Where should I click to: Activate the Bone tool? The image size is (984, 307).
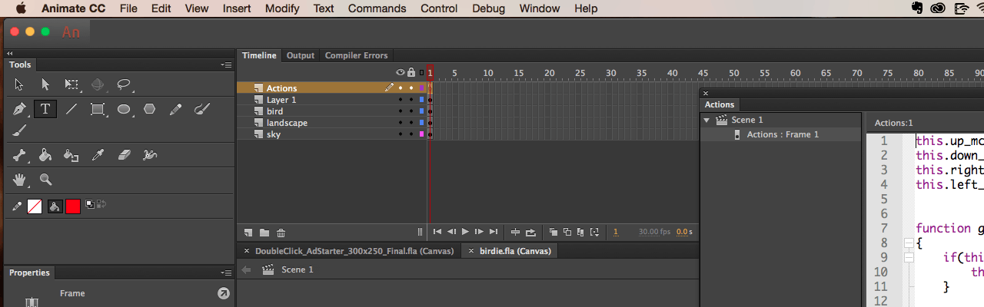[x=19, y=156]
